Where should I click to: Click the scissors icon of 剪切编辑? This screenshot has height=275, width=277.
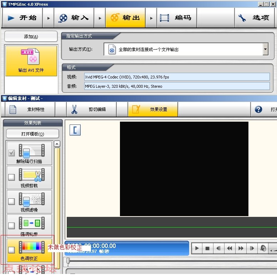pyautogui.click(x=74, y=110)
